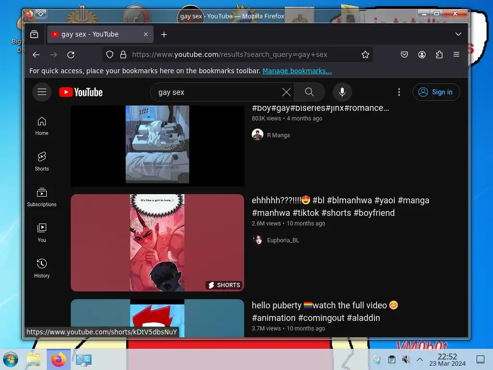Open the You section in sidebar
493x370 pixels.
pos(42,233)
